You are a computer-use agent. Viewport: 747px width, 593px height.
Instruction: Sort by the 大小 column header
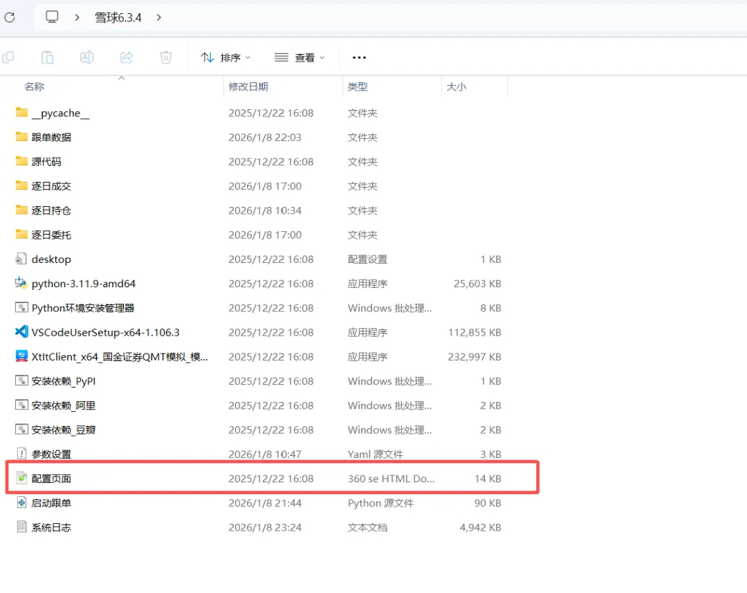(x=456, y=86)
